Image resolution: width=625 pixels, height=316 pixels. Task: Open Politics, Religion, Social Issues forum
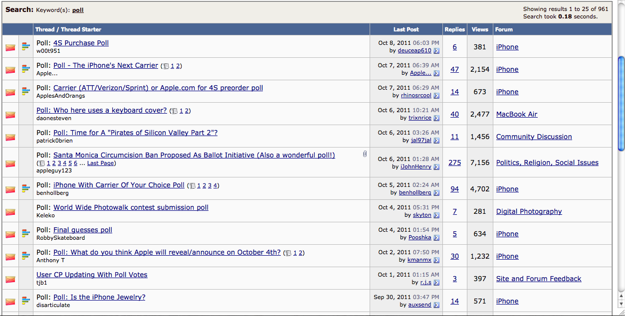pos(547,162)
